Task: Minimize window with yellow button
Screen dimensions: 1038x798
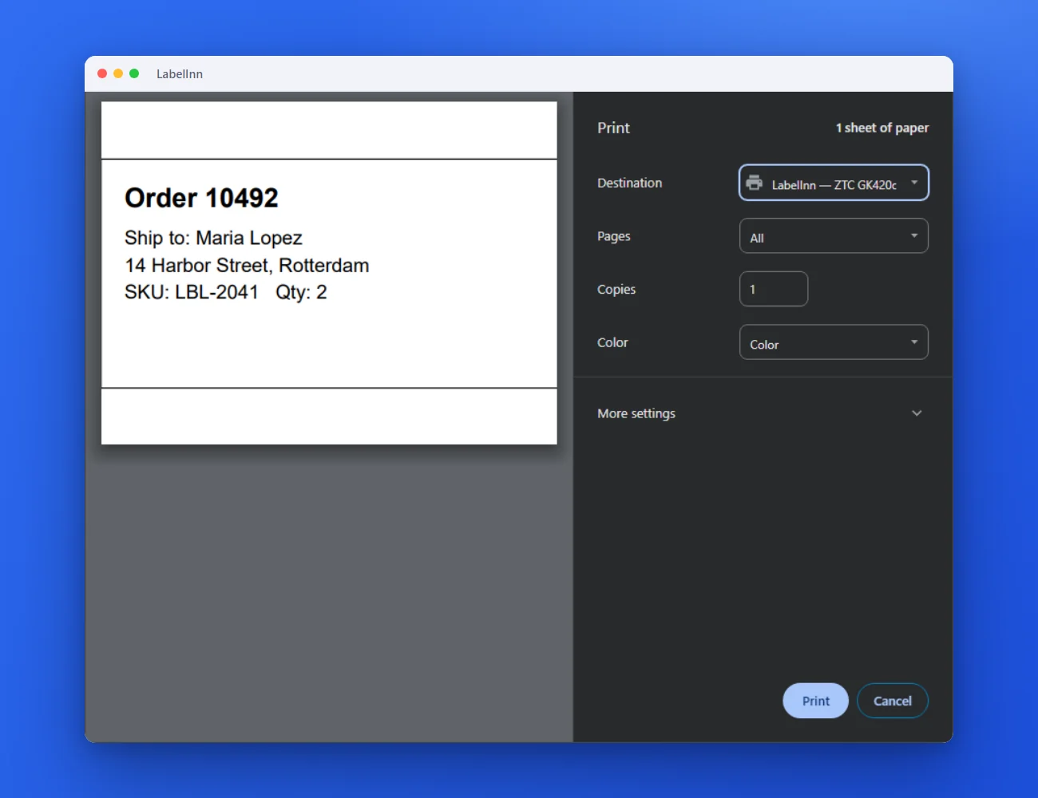Action: coord(118,73)
